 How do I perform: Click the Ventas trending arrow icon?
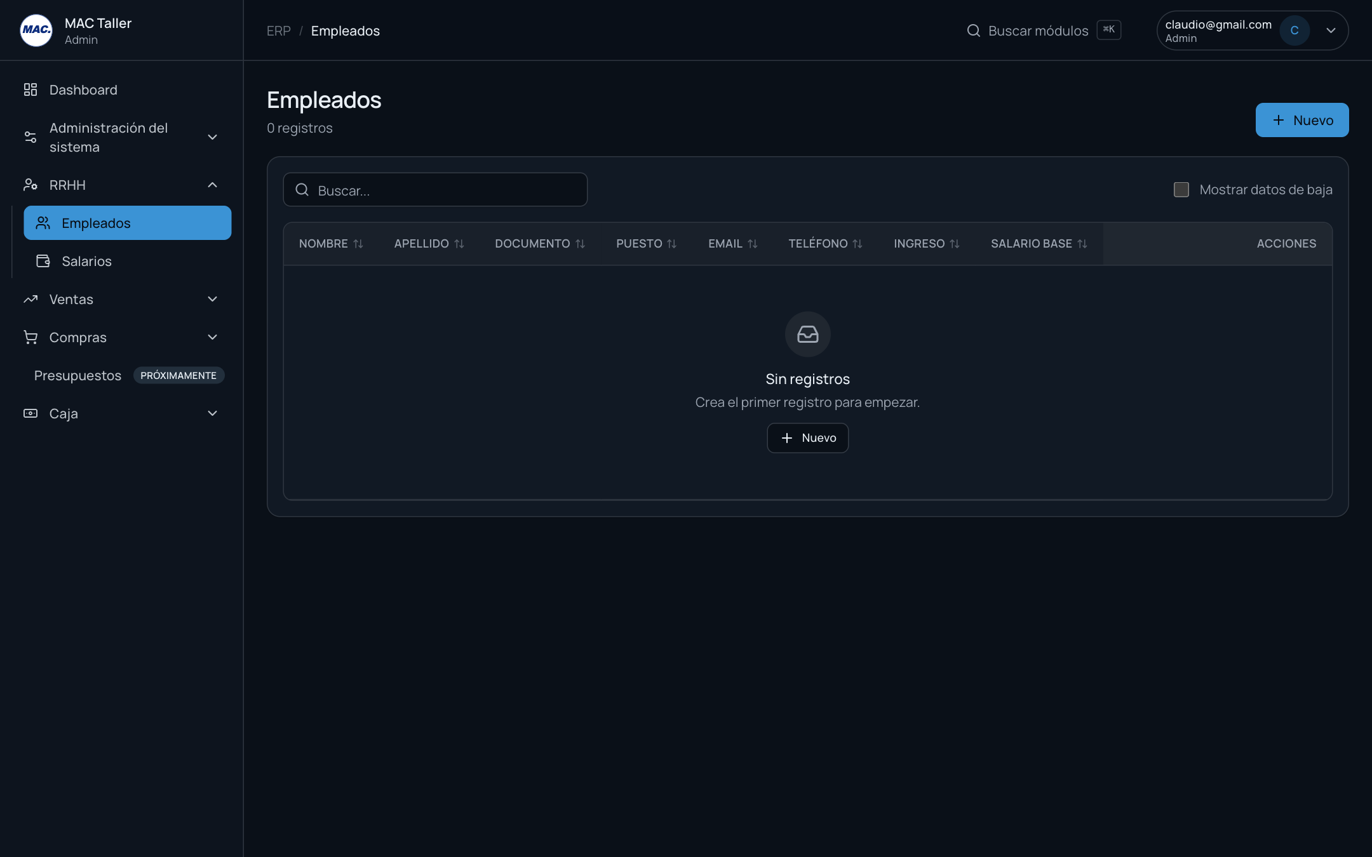[30, 299]
